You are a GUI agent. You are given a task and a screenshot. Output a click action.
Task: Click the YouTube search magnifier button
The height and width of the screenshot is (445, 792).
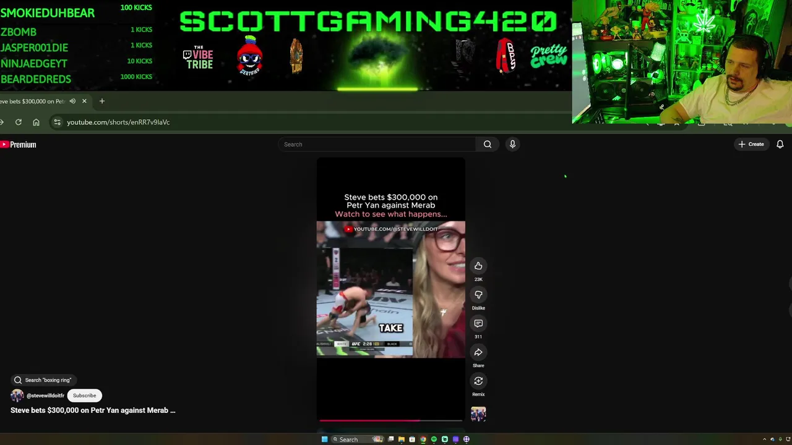(x=488, y=144)
